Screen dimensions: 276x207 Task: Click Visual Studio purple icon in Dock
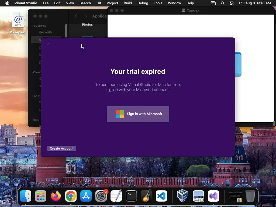213,196
